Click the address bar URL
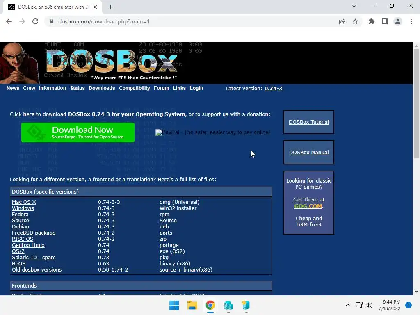 coord(104,21)
